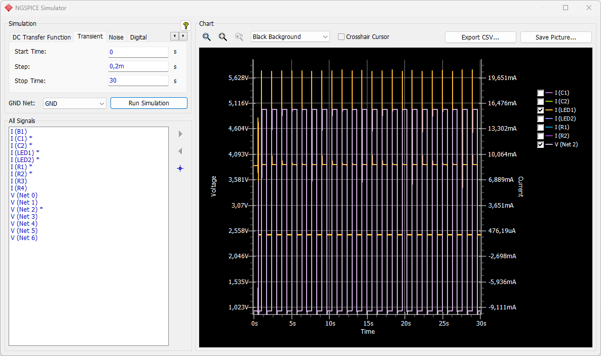Open the help lightbulb icon
601x356 pixels.
(185, 26)
